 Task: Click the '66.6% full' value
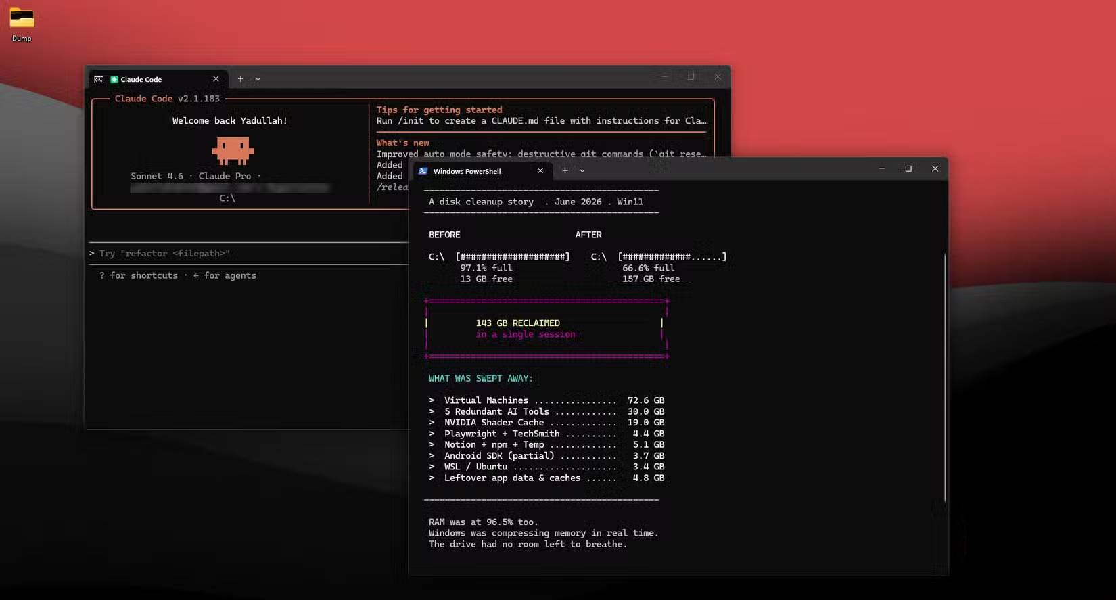(649, 268)
